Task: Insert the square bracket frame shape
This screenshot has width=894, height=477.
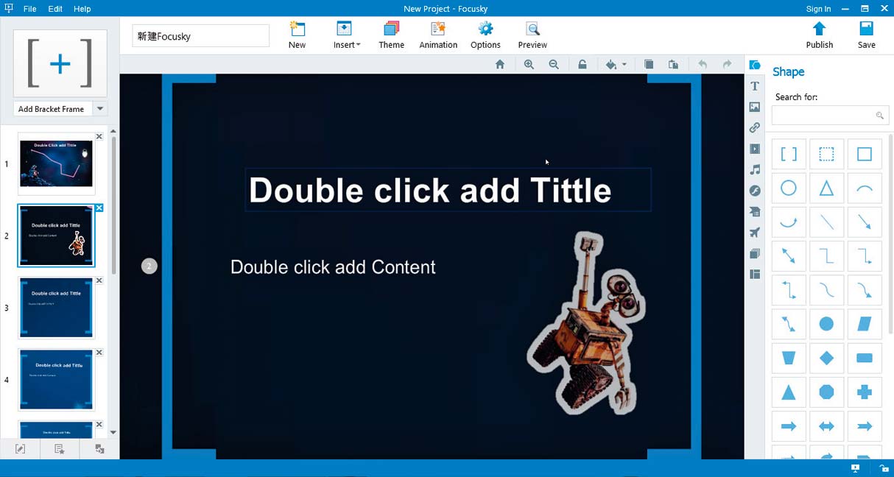Action: tap(789, 155)
